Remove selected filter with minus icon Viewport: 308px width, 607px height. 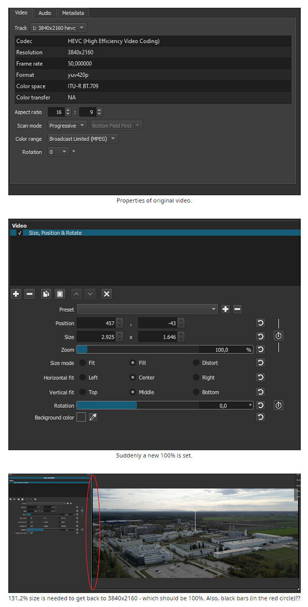click(30, 294)
